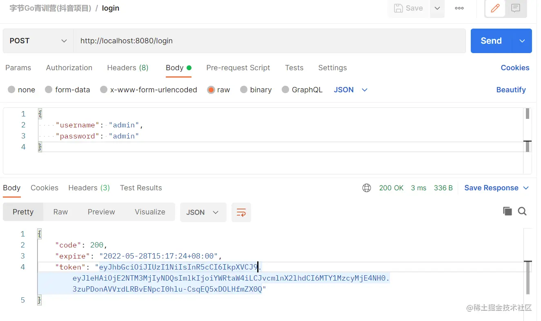Open the Params tab
This screenshot has height=321, width=541.
[x=18, y=68]
